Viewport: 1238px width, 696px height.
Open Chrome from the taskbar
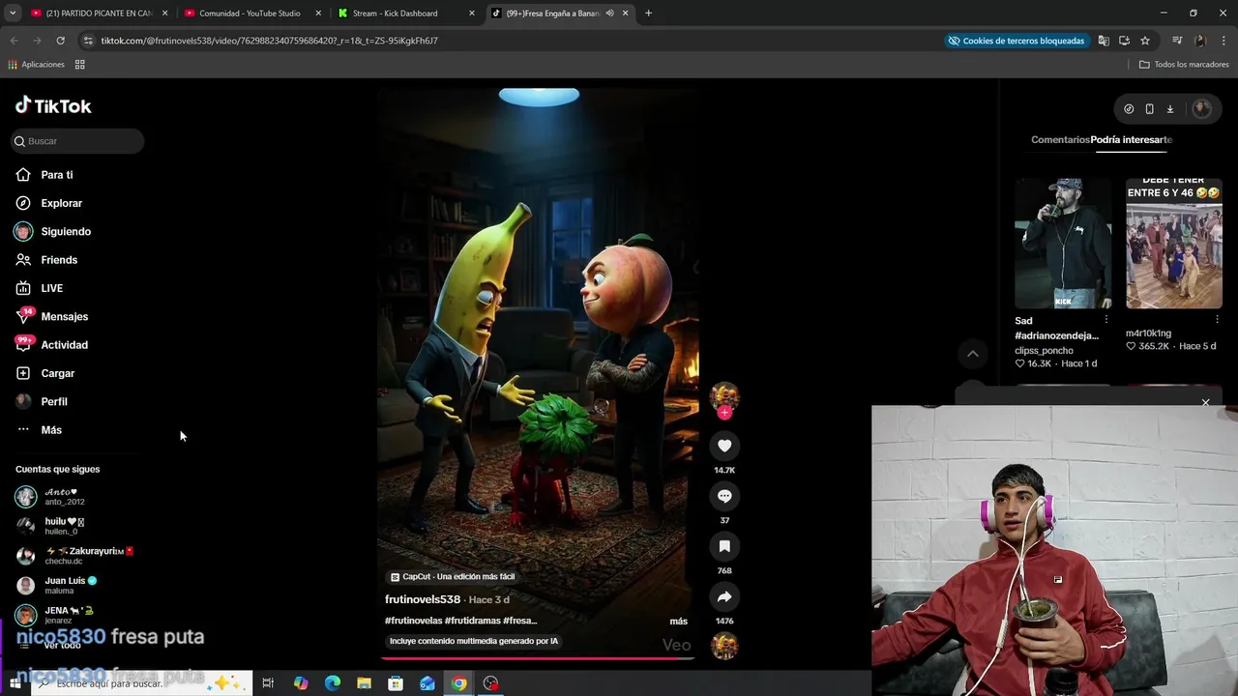[x=458, y=683]
